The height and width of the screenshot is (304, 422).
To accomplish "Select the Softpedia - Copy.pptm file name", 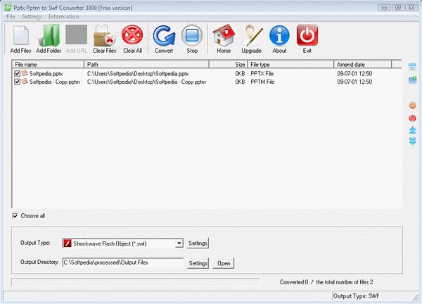I will pos(55,82).
